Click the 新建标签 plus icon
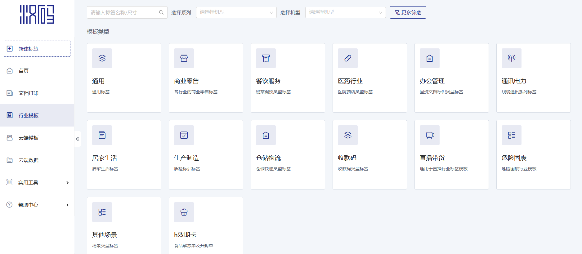This screenshot has width=582, height=254. pyautogui.click(x=10, y=49)
